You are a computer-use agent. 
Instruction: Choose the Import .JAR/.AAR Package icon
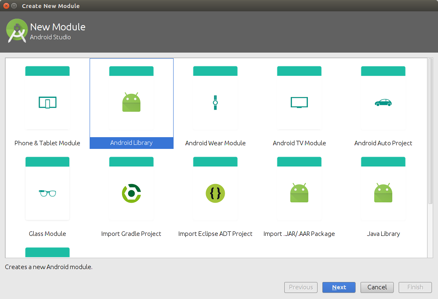point(299,193)
